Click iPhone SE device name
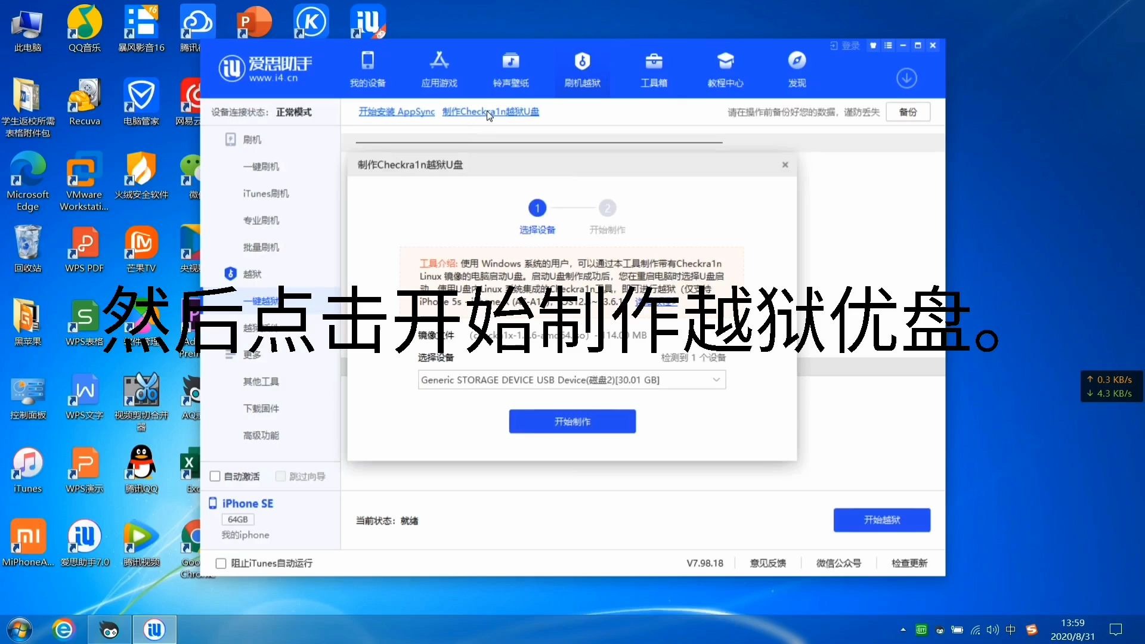This screenshot has width=1145, height=644. click(247, 504)
